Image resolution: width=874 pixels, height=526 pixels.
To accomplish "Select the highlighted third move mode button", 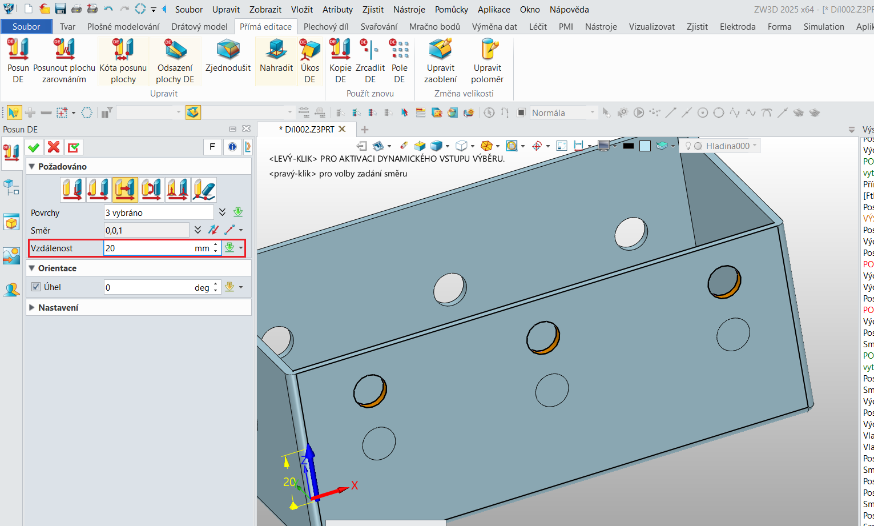I will click(125, 190).
